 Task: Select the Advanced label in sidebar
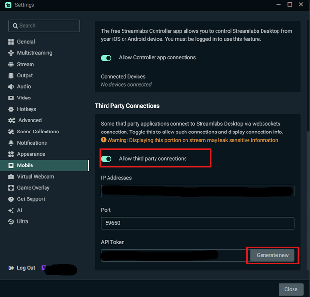coord(30,120)
